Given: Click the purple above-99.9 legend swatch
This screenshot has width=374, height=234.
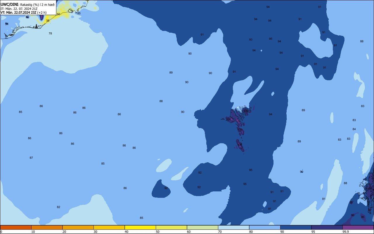Looking at the screenshot, I should coord(358,227).
